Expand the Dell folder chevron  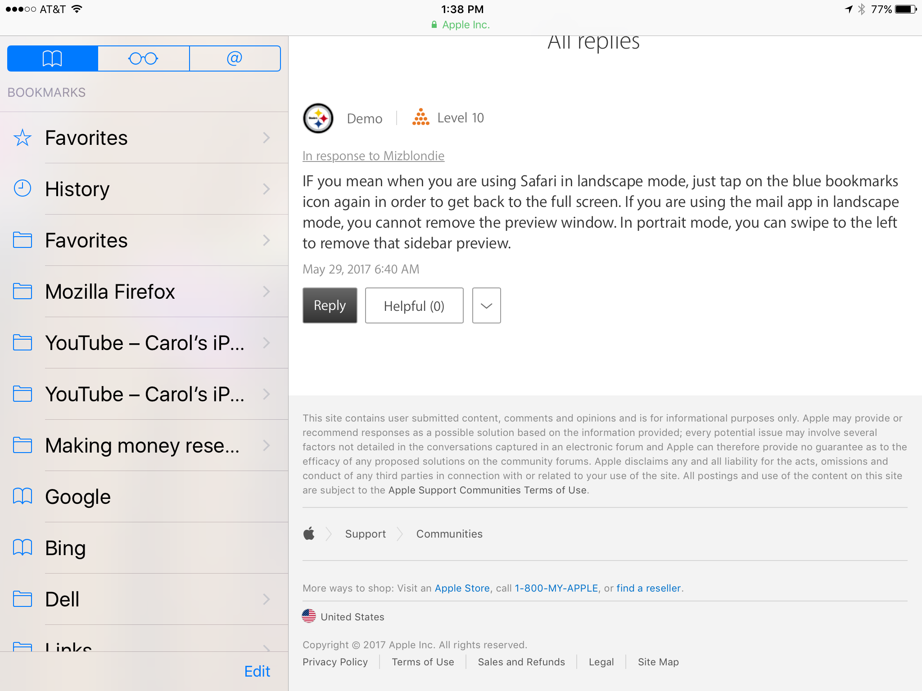(267, 599)
